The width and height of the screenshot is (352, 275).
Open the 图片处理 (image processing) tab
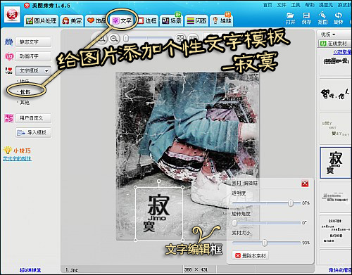point(42,20)
